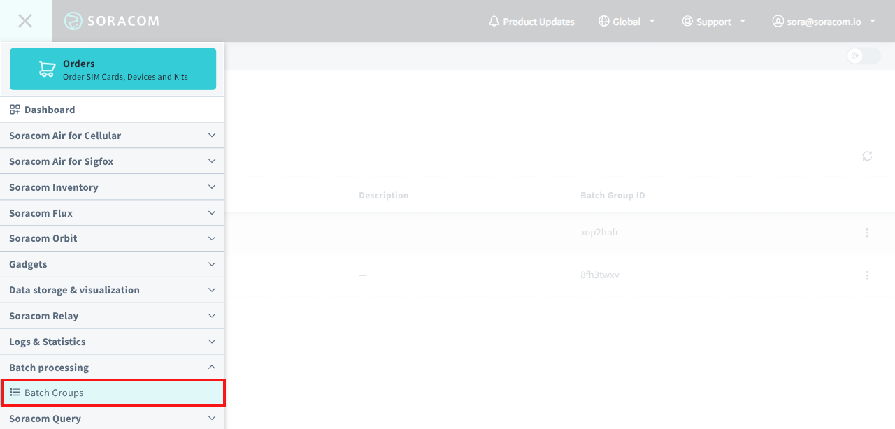Image resolution: width=895 pixels, height=429 pixels.
Task: Click the refresh icon above the batch list
Action: pyautogui.click(x=867, y=156)
